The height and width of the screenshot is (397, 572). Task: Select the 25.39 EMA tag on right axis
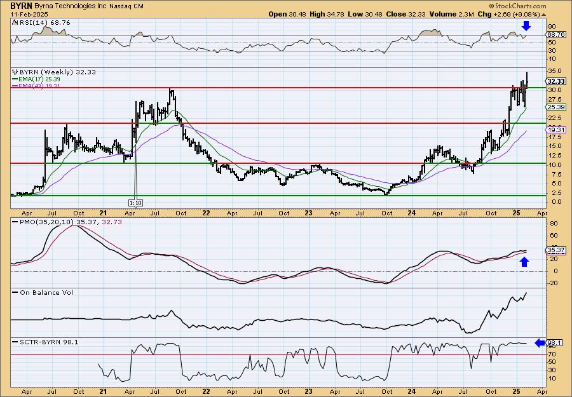click(556, 107)
